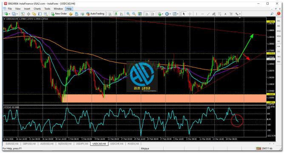Open the Tools menu

click(47, 8)
